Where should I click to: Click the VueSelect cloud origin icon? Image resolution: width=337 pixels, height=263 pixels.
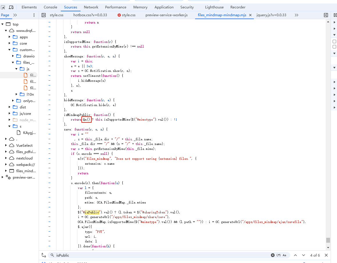(12, 145)
